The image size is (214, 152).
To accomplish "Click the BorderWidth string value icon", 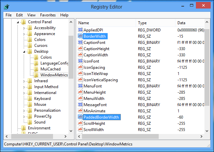I will [80, 36].
